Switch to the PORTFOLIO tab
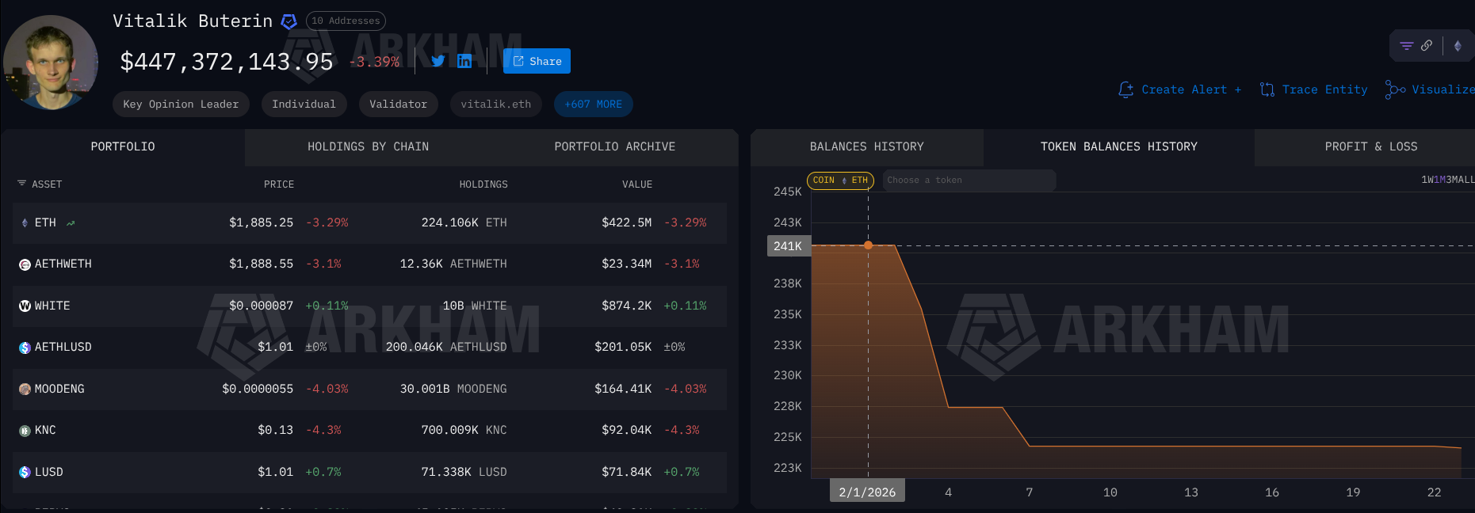Image resolution: width=1475 pixels, height=513 pixels. click(x=123, y=146)
